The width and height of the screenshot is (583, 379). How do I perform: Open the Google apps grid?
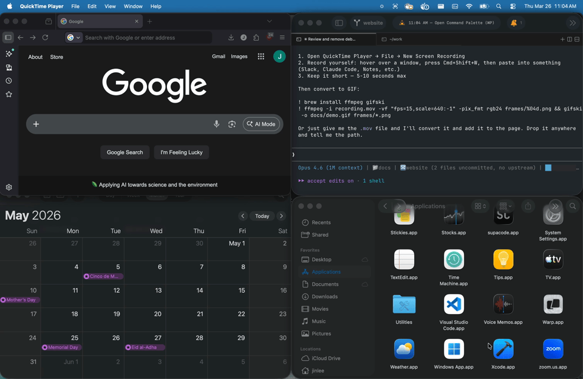[x=261, y=56]
